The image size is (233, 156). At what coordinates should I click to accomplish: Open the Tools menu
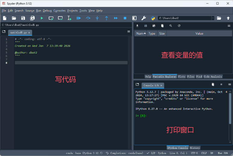click(83, 11)
